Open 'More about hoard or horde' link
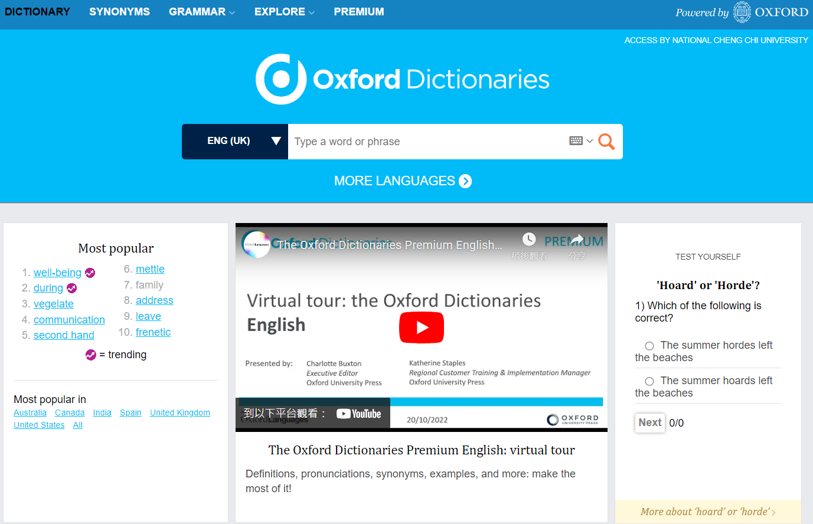 point(708,512)
